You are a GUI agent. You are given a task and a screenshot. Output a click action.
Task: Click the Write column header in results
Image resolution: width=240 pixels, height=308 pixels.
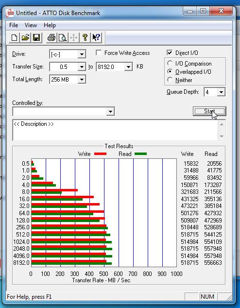187,154
